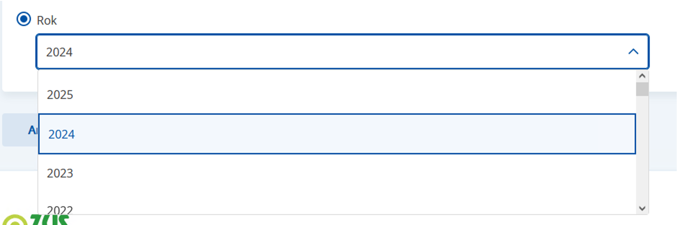Collapse the year list with the chevron arrow
This screenshot has width=678, height=225.
tap(633, 52)
